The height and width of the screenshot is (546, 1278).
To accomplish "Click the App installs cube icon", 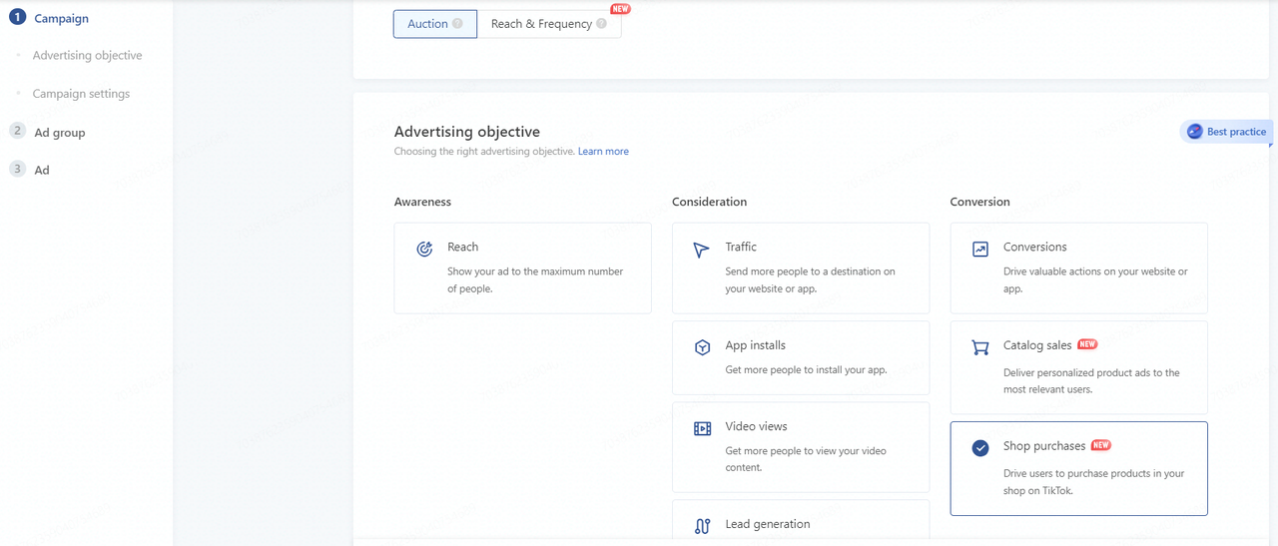I will pos(702,347).
